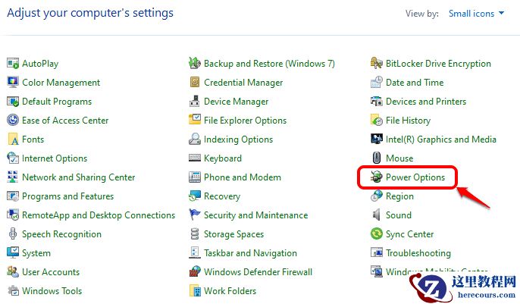Image resolution: width=520 pixels, height=304 pixels.
Task: Open Taskbar and Navigation link
Action: coord(250,253)
